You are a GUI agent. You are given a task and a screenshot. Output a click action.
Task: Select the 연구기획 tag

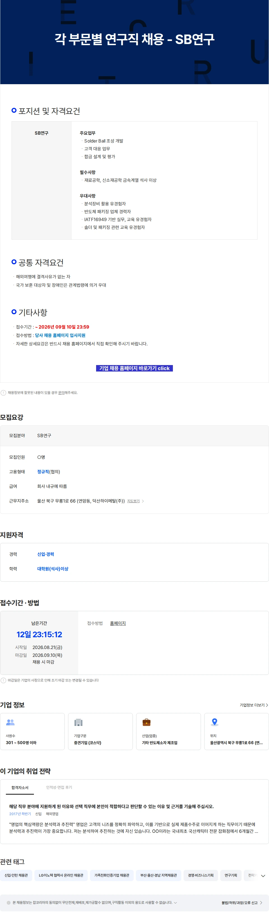(x=231, y=875)
